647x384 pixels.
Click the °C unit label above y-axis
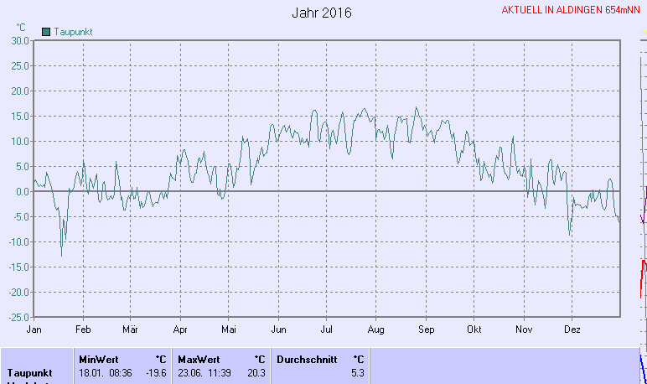21,27
